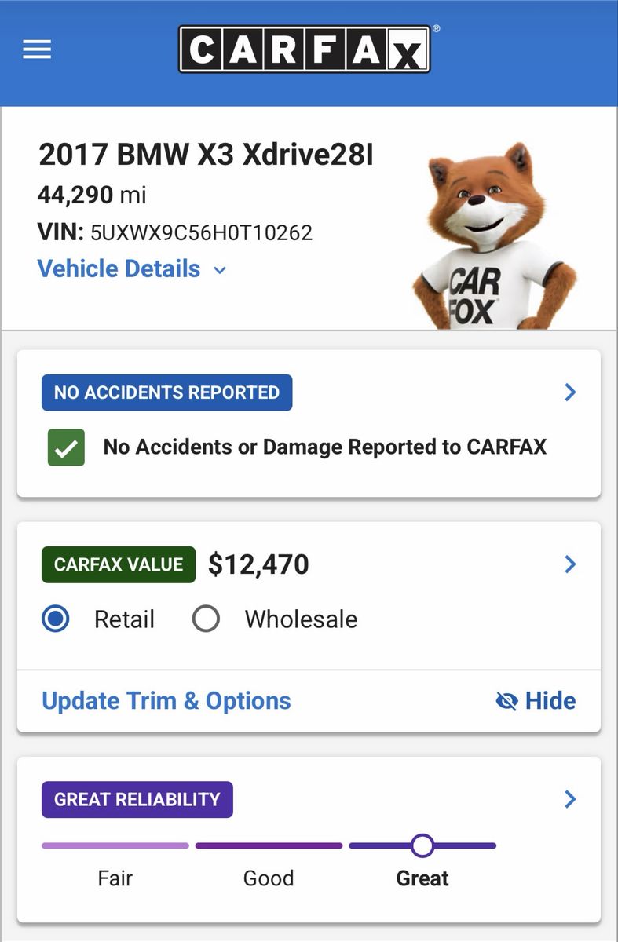The width and height of the screenshot is (618, 942).
Task: Expand Vehicle Details dropdown chevron
Action: (220, 270)
